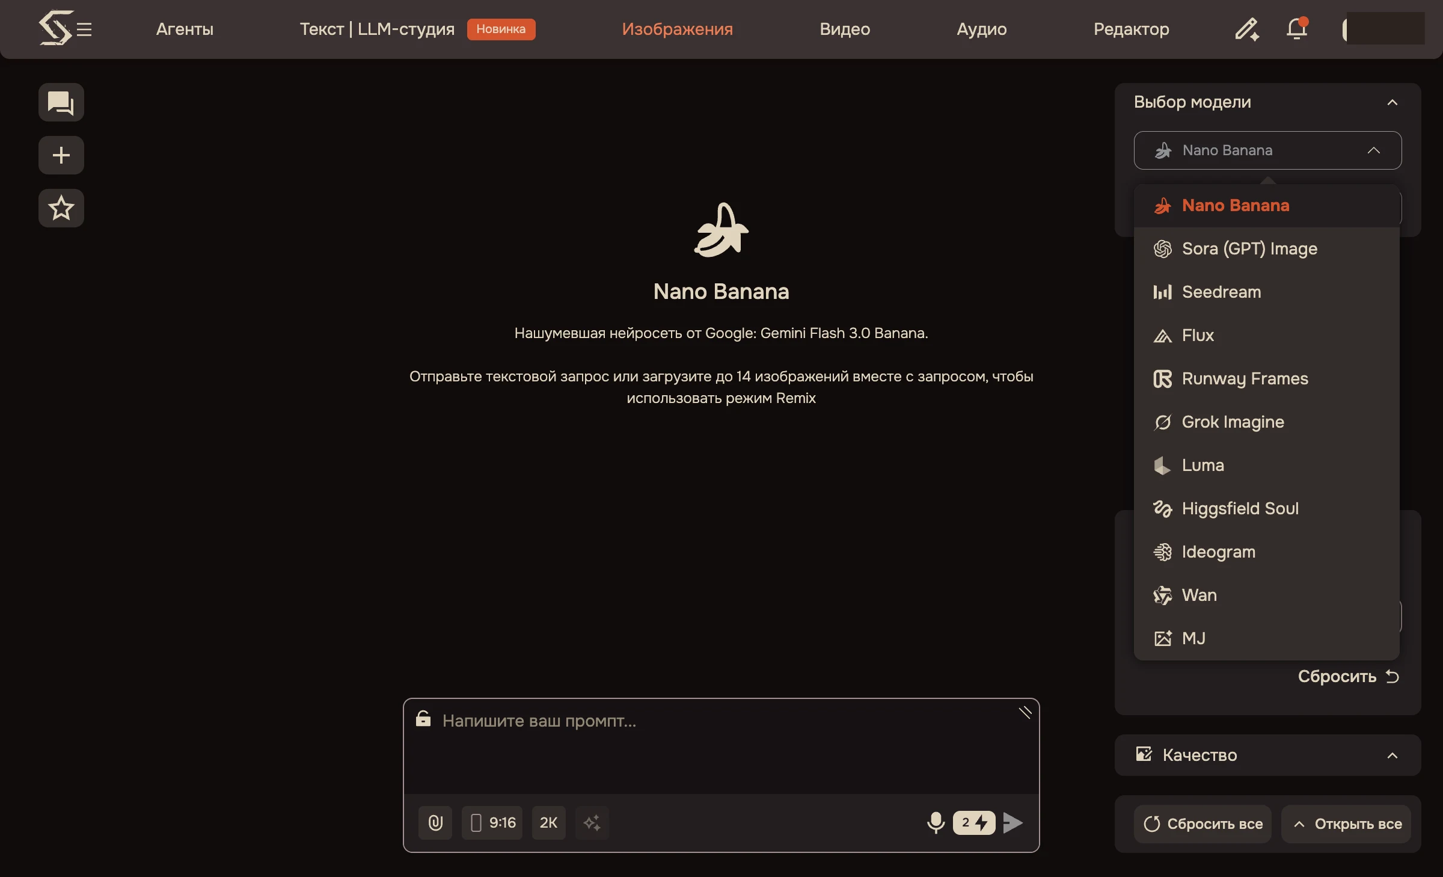Open the Текст | LLM-студия tab
The width and height of the screenshot is (1443, 877).
(377, 29)
